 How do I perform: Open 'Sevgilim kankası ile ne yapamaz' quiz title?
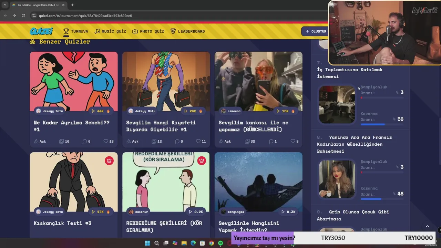pos(253,126)
